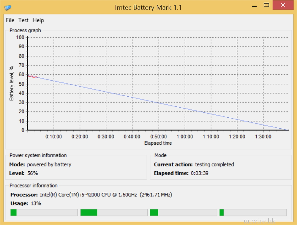Click the fourth CPU core usage bar
Image resolution: width=297 pixels, height=225 pixels.
click(x=253, y=213)
